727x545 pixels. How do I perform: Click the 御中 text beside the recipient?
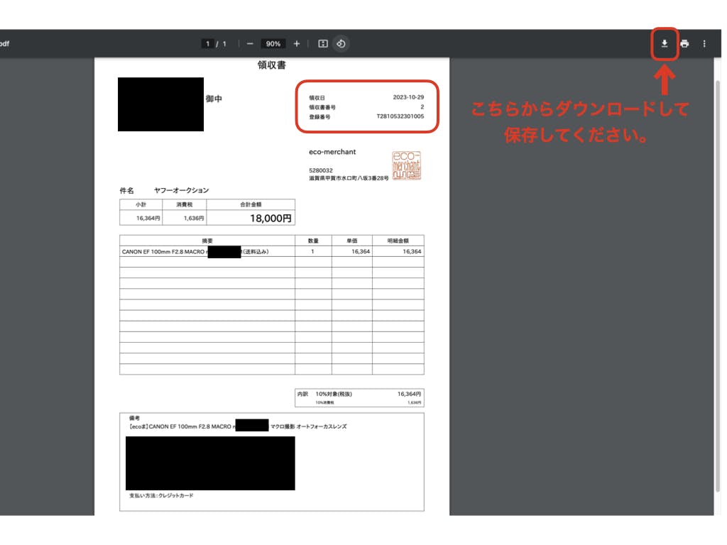214,99
